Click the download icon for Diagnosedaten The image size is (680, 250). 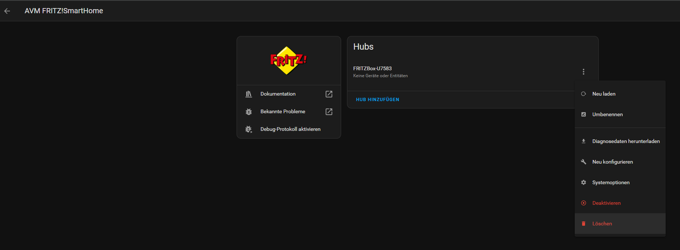click(x=584, y=141)
